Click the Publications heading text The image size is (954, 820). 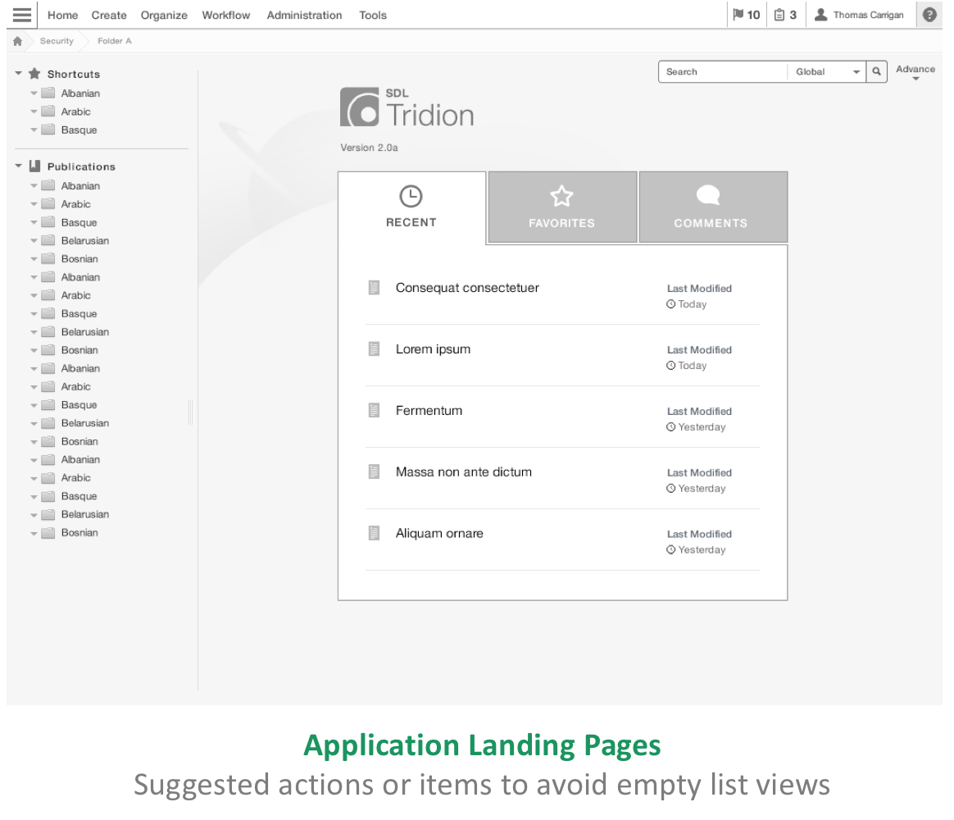tap(81, 166)
